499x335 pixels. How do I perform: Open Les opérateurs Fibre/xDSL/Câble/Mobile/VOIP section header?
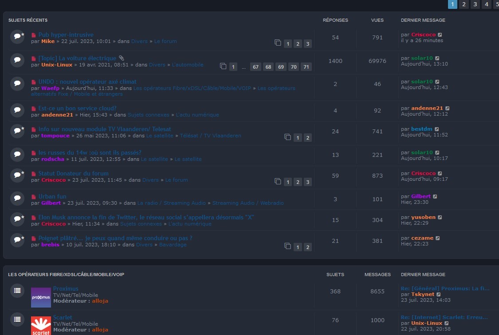click(x=66, y=274)
